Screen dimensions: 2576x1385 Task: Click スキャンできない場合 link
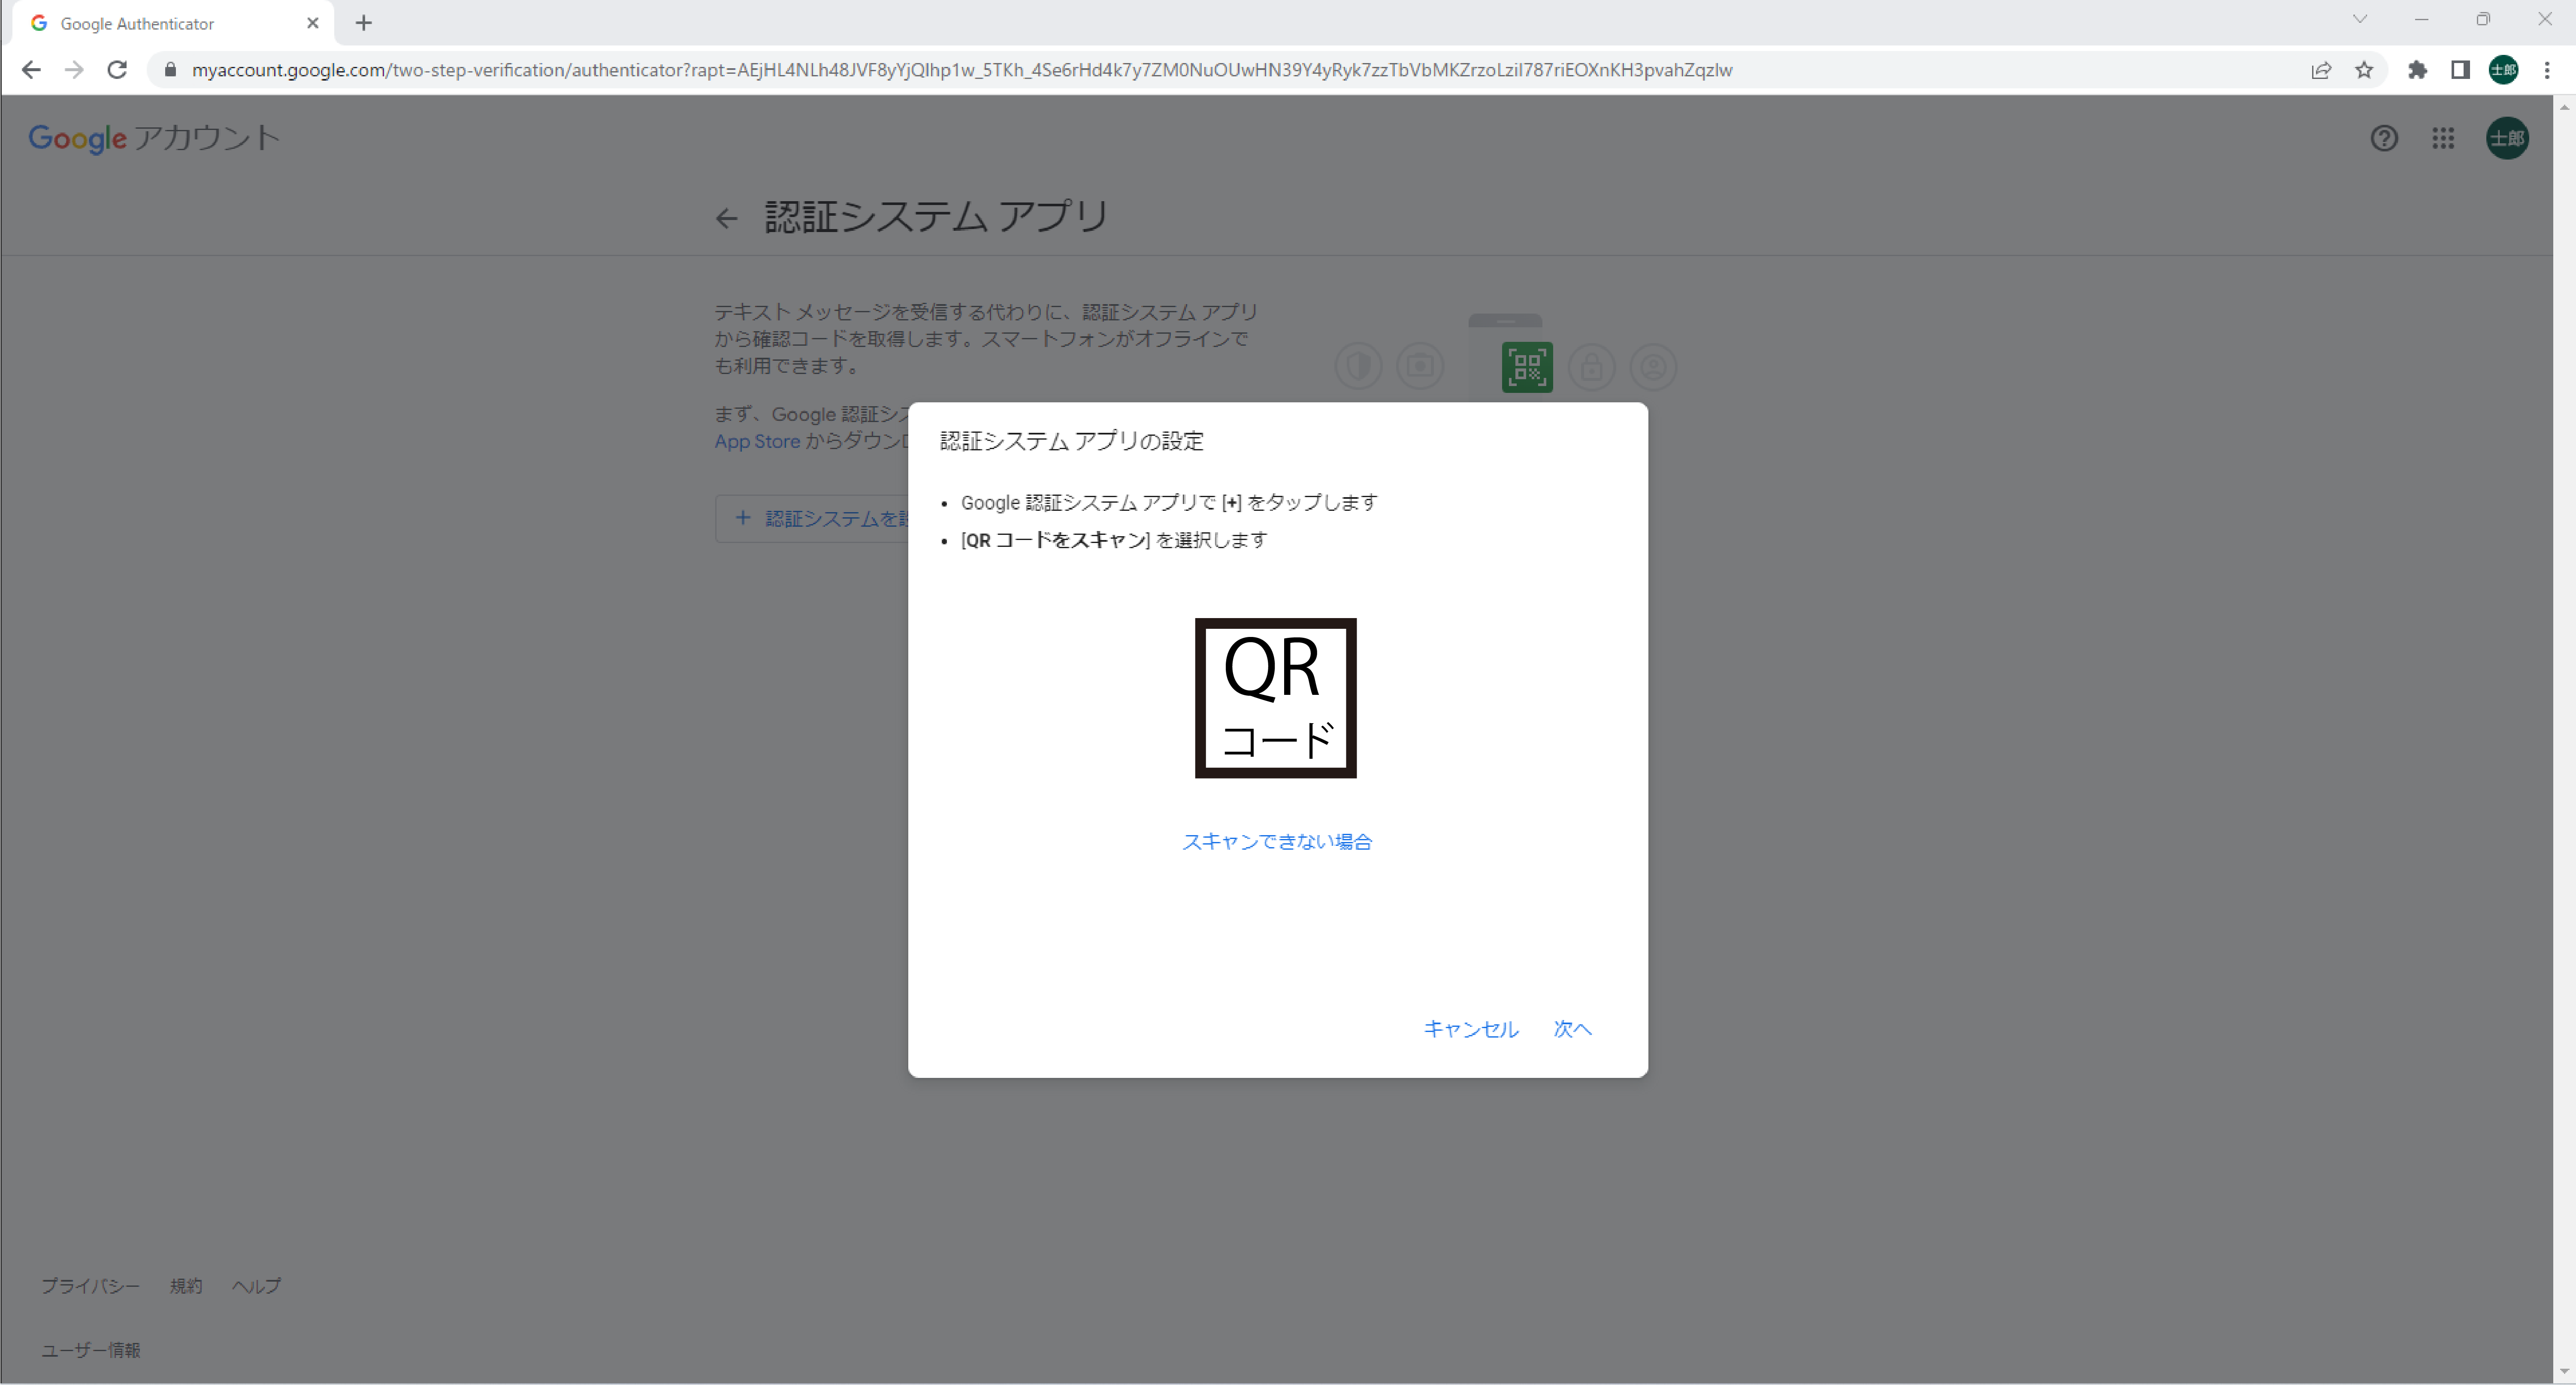tap(1277, 842)
